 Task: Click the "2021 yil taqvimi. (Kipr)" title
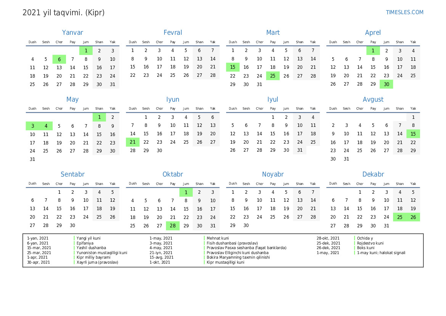point(63,13)
